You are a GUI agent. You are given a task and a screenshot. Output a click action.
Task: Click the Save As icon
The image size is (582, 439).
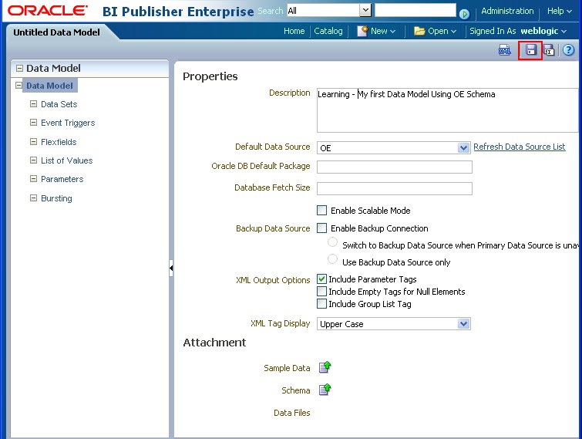[549, 50]
